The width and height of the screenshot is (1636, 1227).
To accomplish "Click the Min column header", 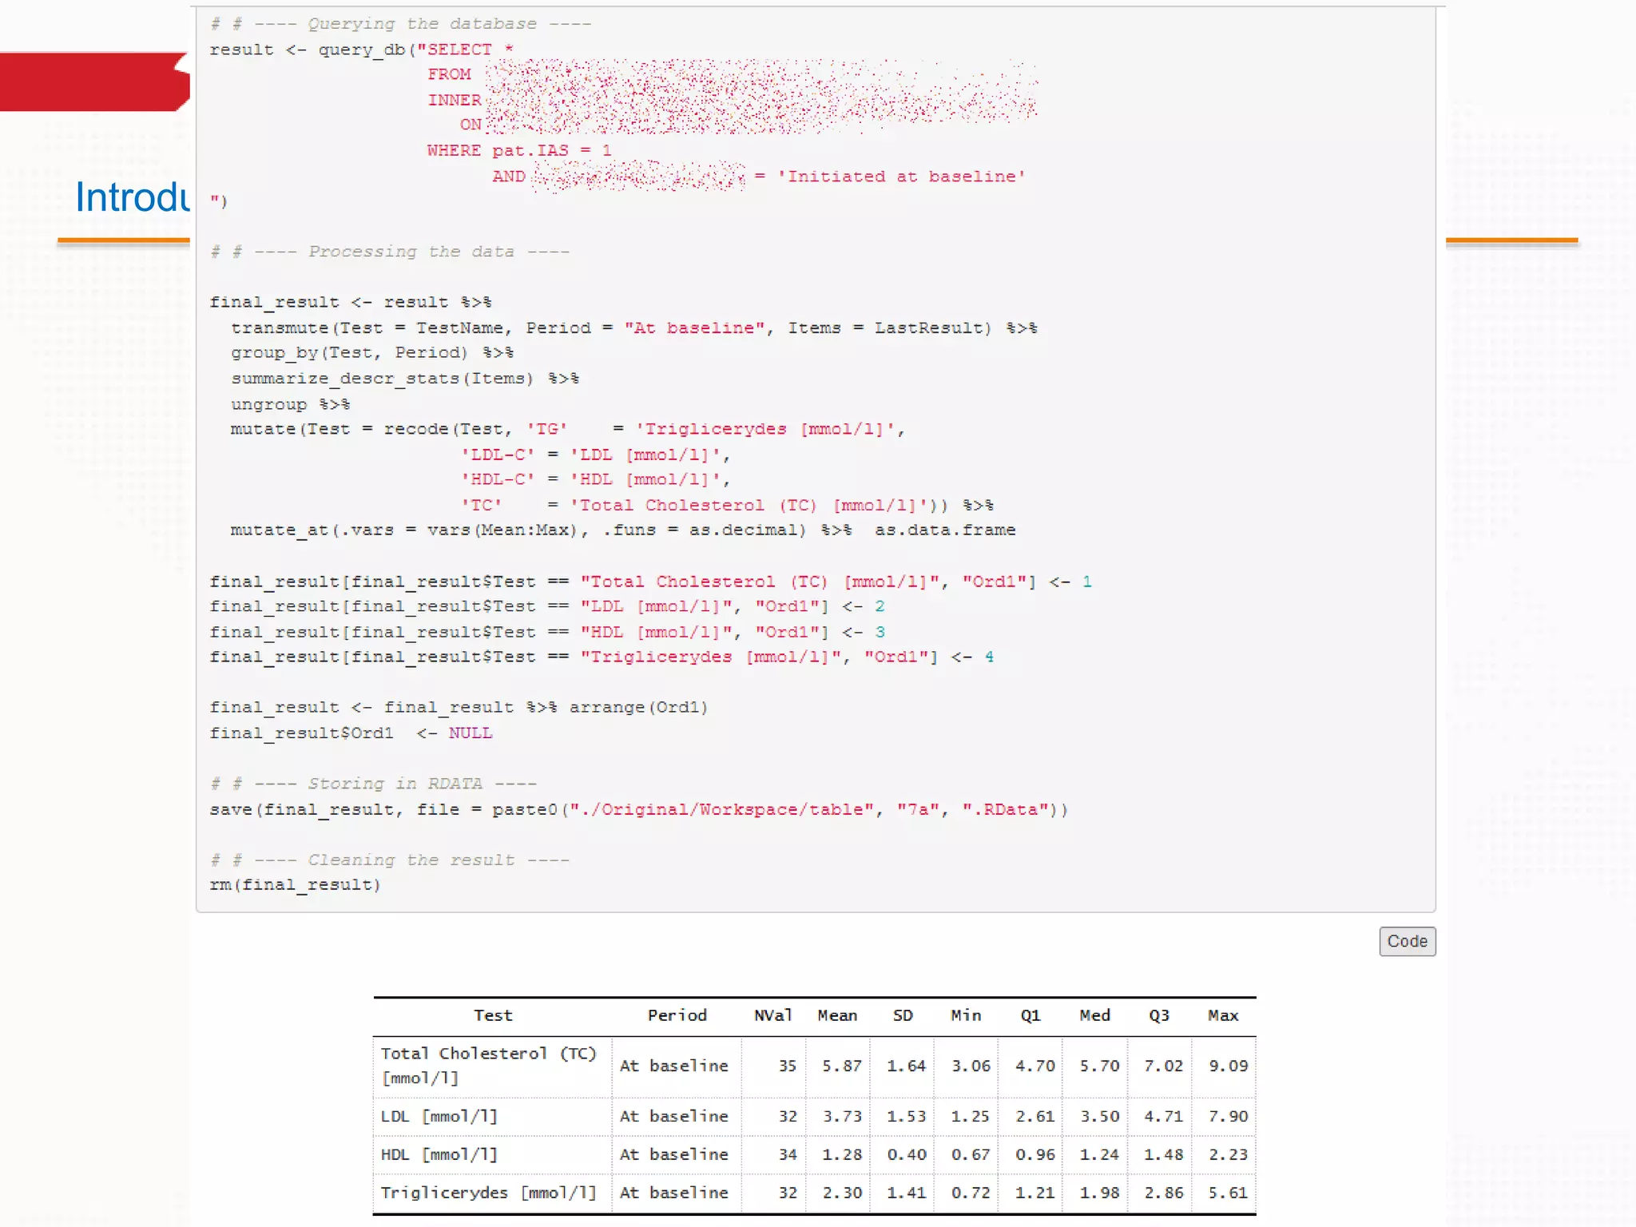I will (966, 1015).
